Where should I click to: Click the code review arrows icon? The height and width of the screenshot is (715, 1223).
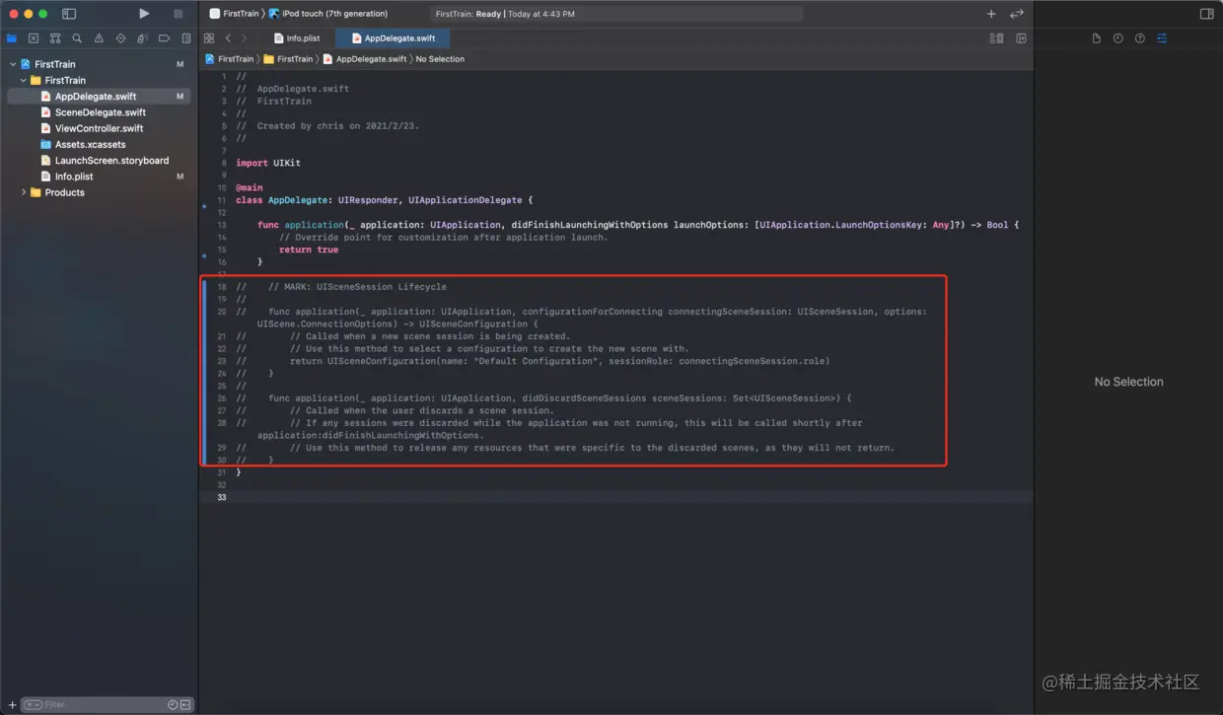tap(1017, 14)
